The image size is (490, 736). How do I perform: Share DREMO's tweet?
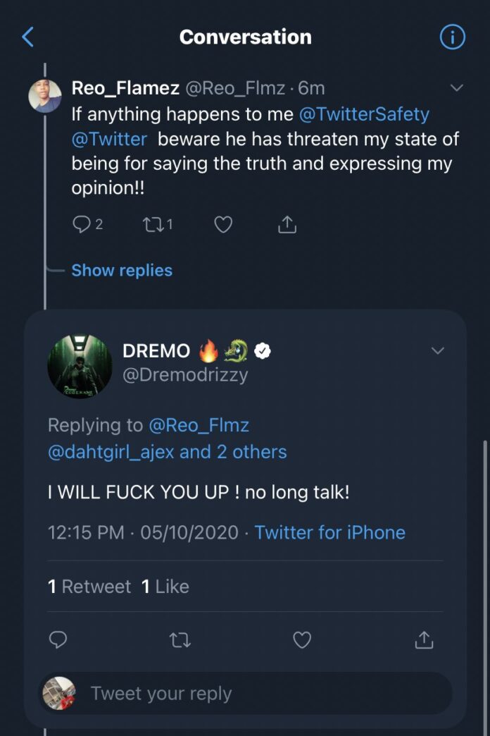pyautogui.click(x=423, y=639)
